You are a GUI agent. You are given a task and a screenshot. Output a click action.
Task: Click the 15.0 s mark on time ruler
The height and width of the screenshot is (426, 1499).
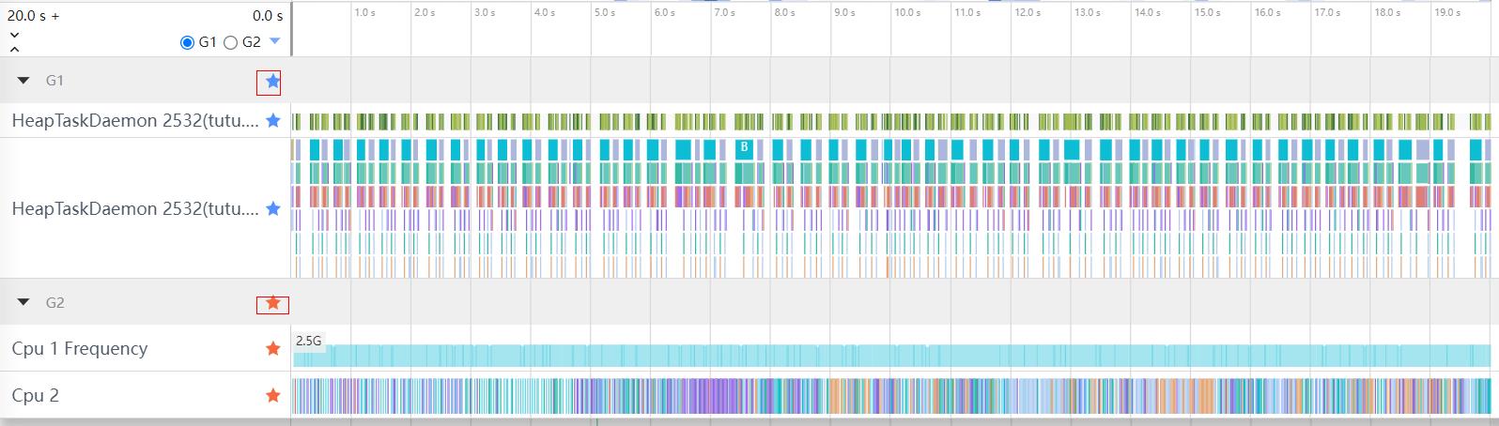pos(1208,13)
